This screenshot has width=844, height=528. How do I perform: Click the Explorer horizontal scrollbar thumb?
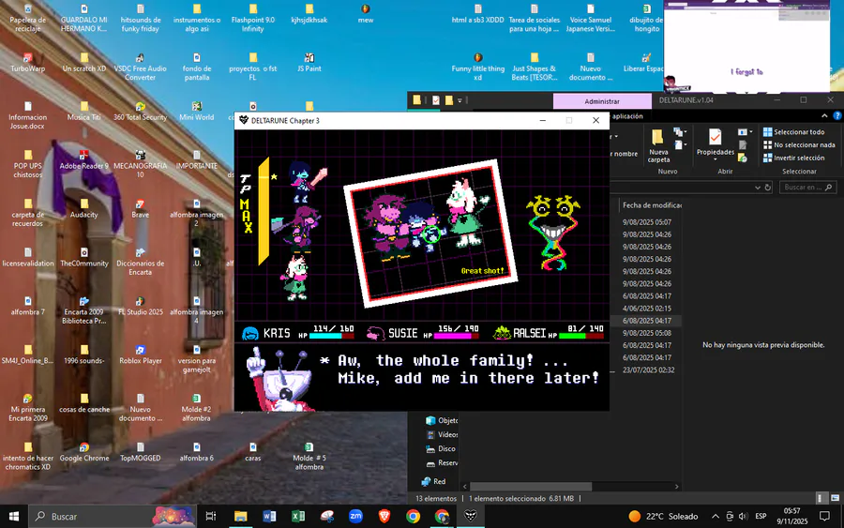pyautogui.click(x=531, y=486)
